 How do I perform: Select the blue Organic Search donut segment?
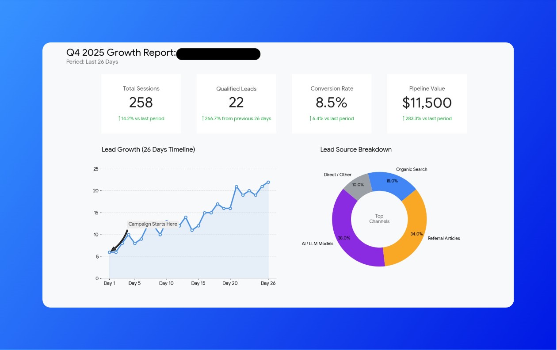click(x=391, y=182)
